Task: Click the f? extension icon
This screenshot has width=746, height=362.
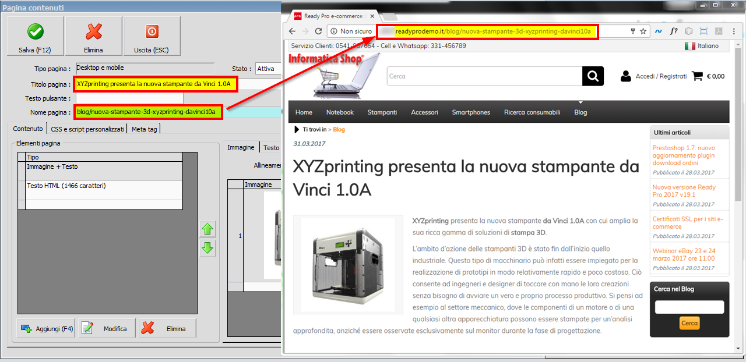Action: click(674, 31)
